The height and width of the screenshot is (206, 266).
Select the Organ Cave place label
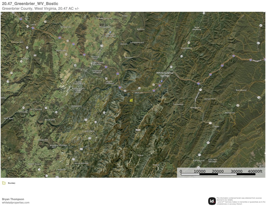(88, 131)
